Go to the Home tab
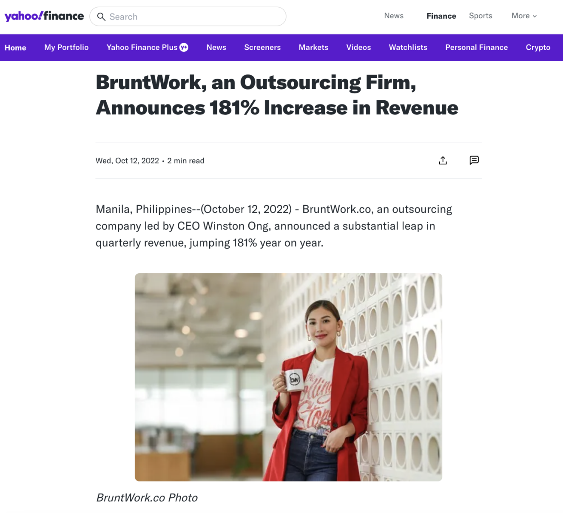This screenshot has height=513, width=563. tap(15, 48)
